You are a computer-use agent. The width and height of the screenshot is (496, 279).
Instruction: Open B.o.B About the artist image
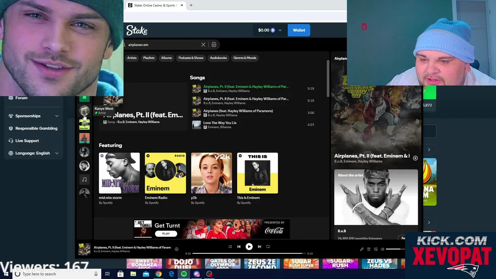click(x=376, y=197)
